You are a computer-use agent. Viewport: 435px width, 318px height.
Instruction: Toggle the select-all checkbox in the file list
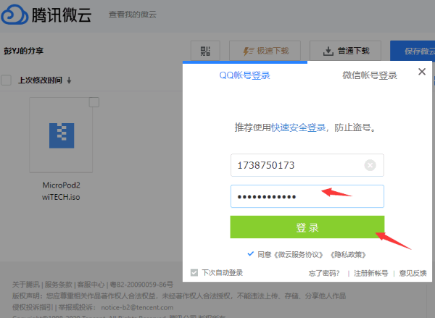click(x=6, y=80)
